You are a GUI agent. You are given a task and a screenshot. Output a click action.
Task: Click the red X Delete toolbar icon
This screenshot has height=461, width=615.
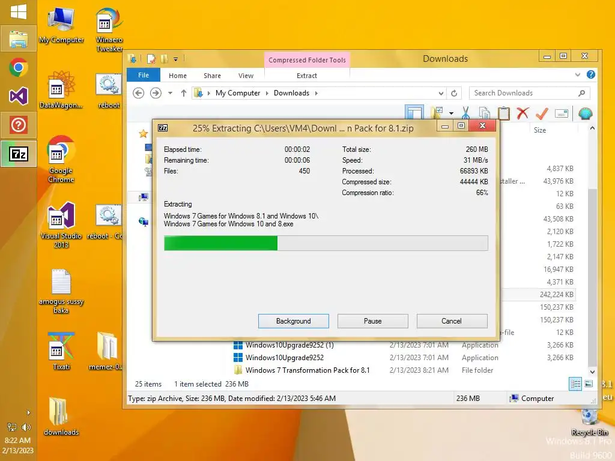pyautogui.click(x=523, y=113)
